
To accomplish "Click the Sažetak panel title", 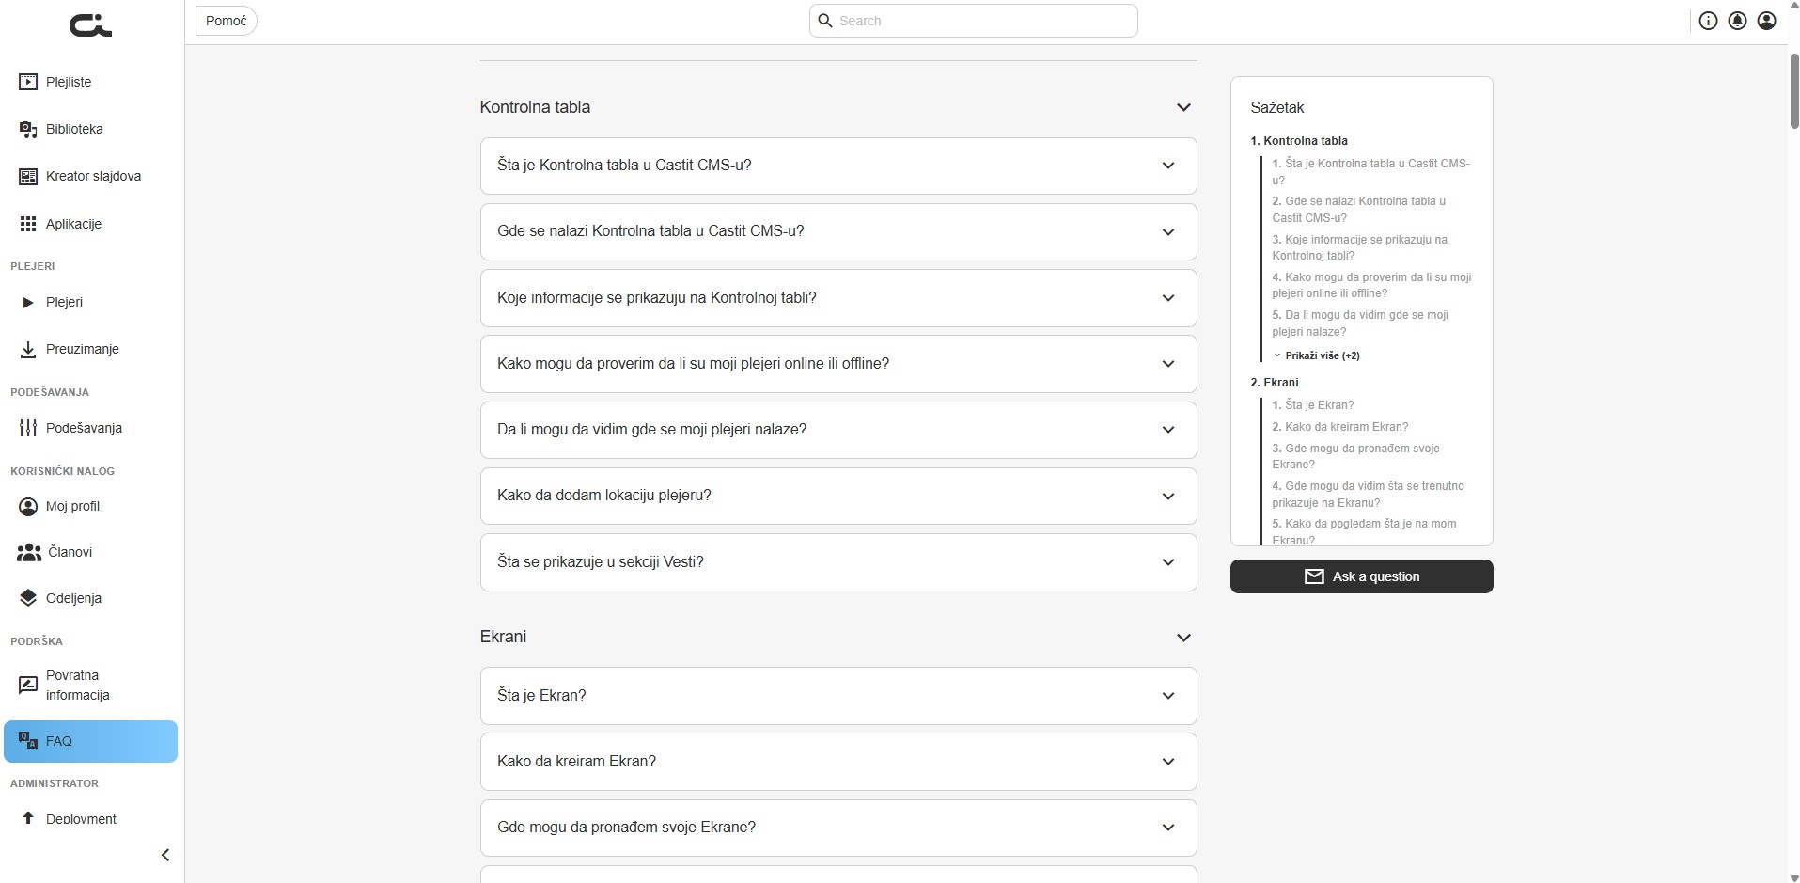I will 1277,108.
